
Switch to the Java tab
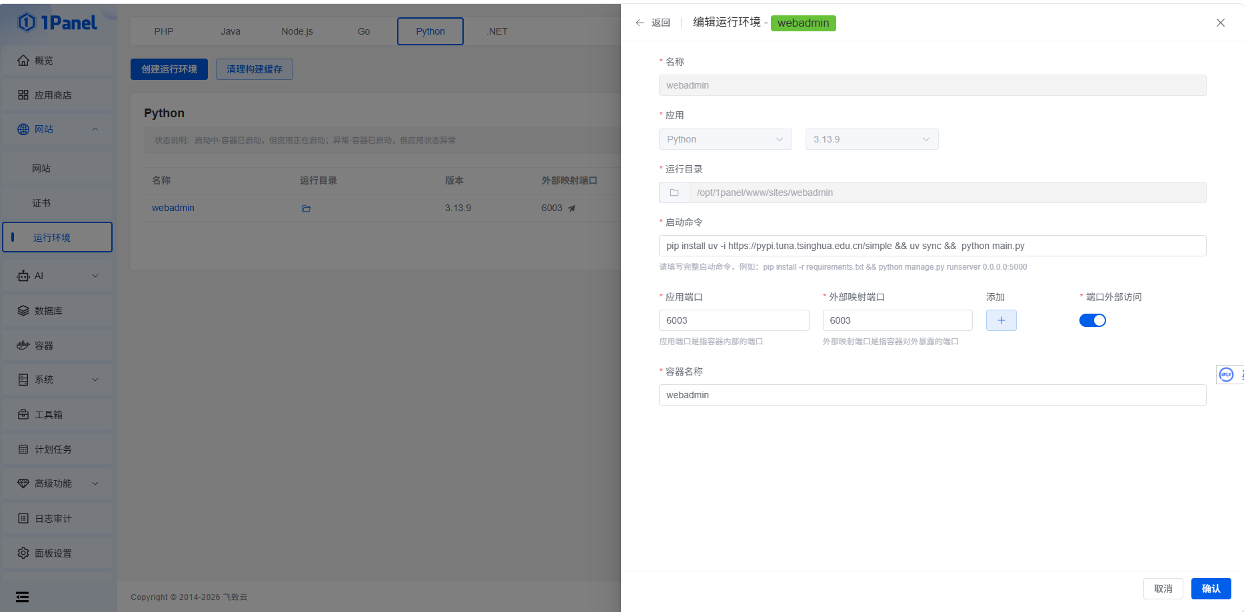pyautogui.click(x=231, y=31)
